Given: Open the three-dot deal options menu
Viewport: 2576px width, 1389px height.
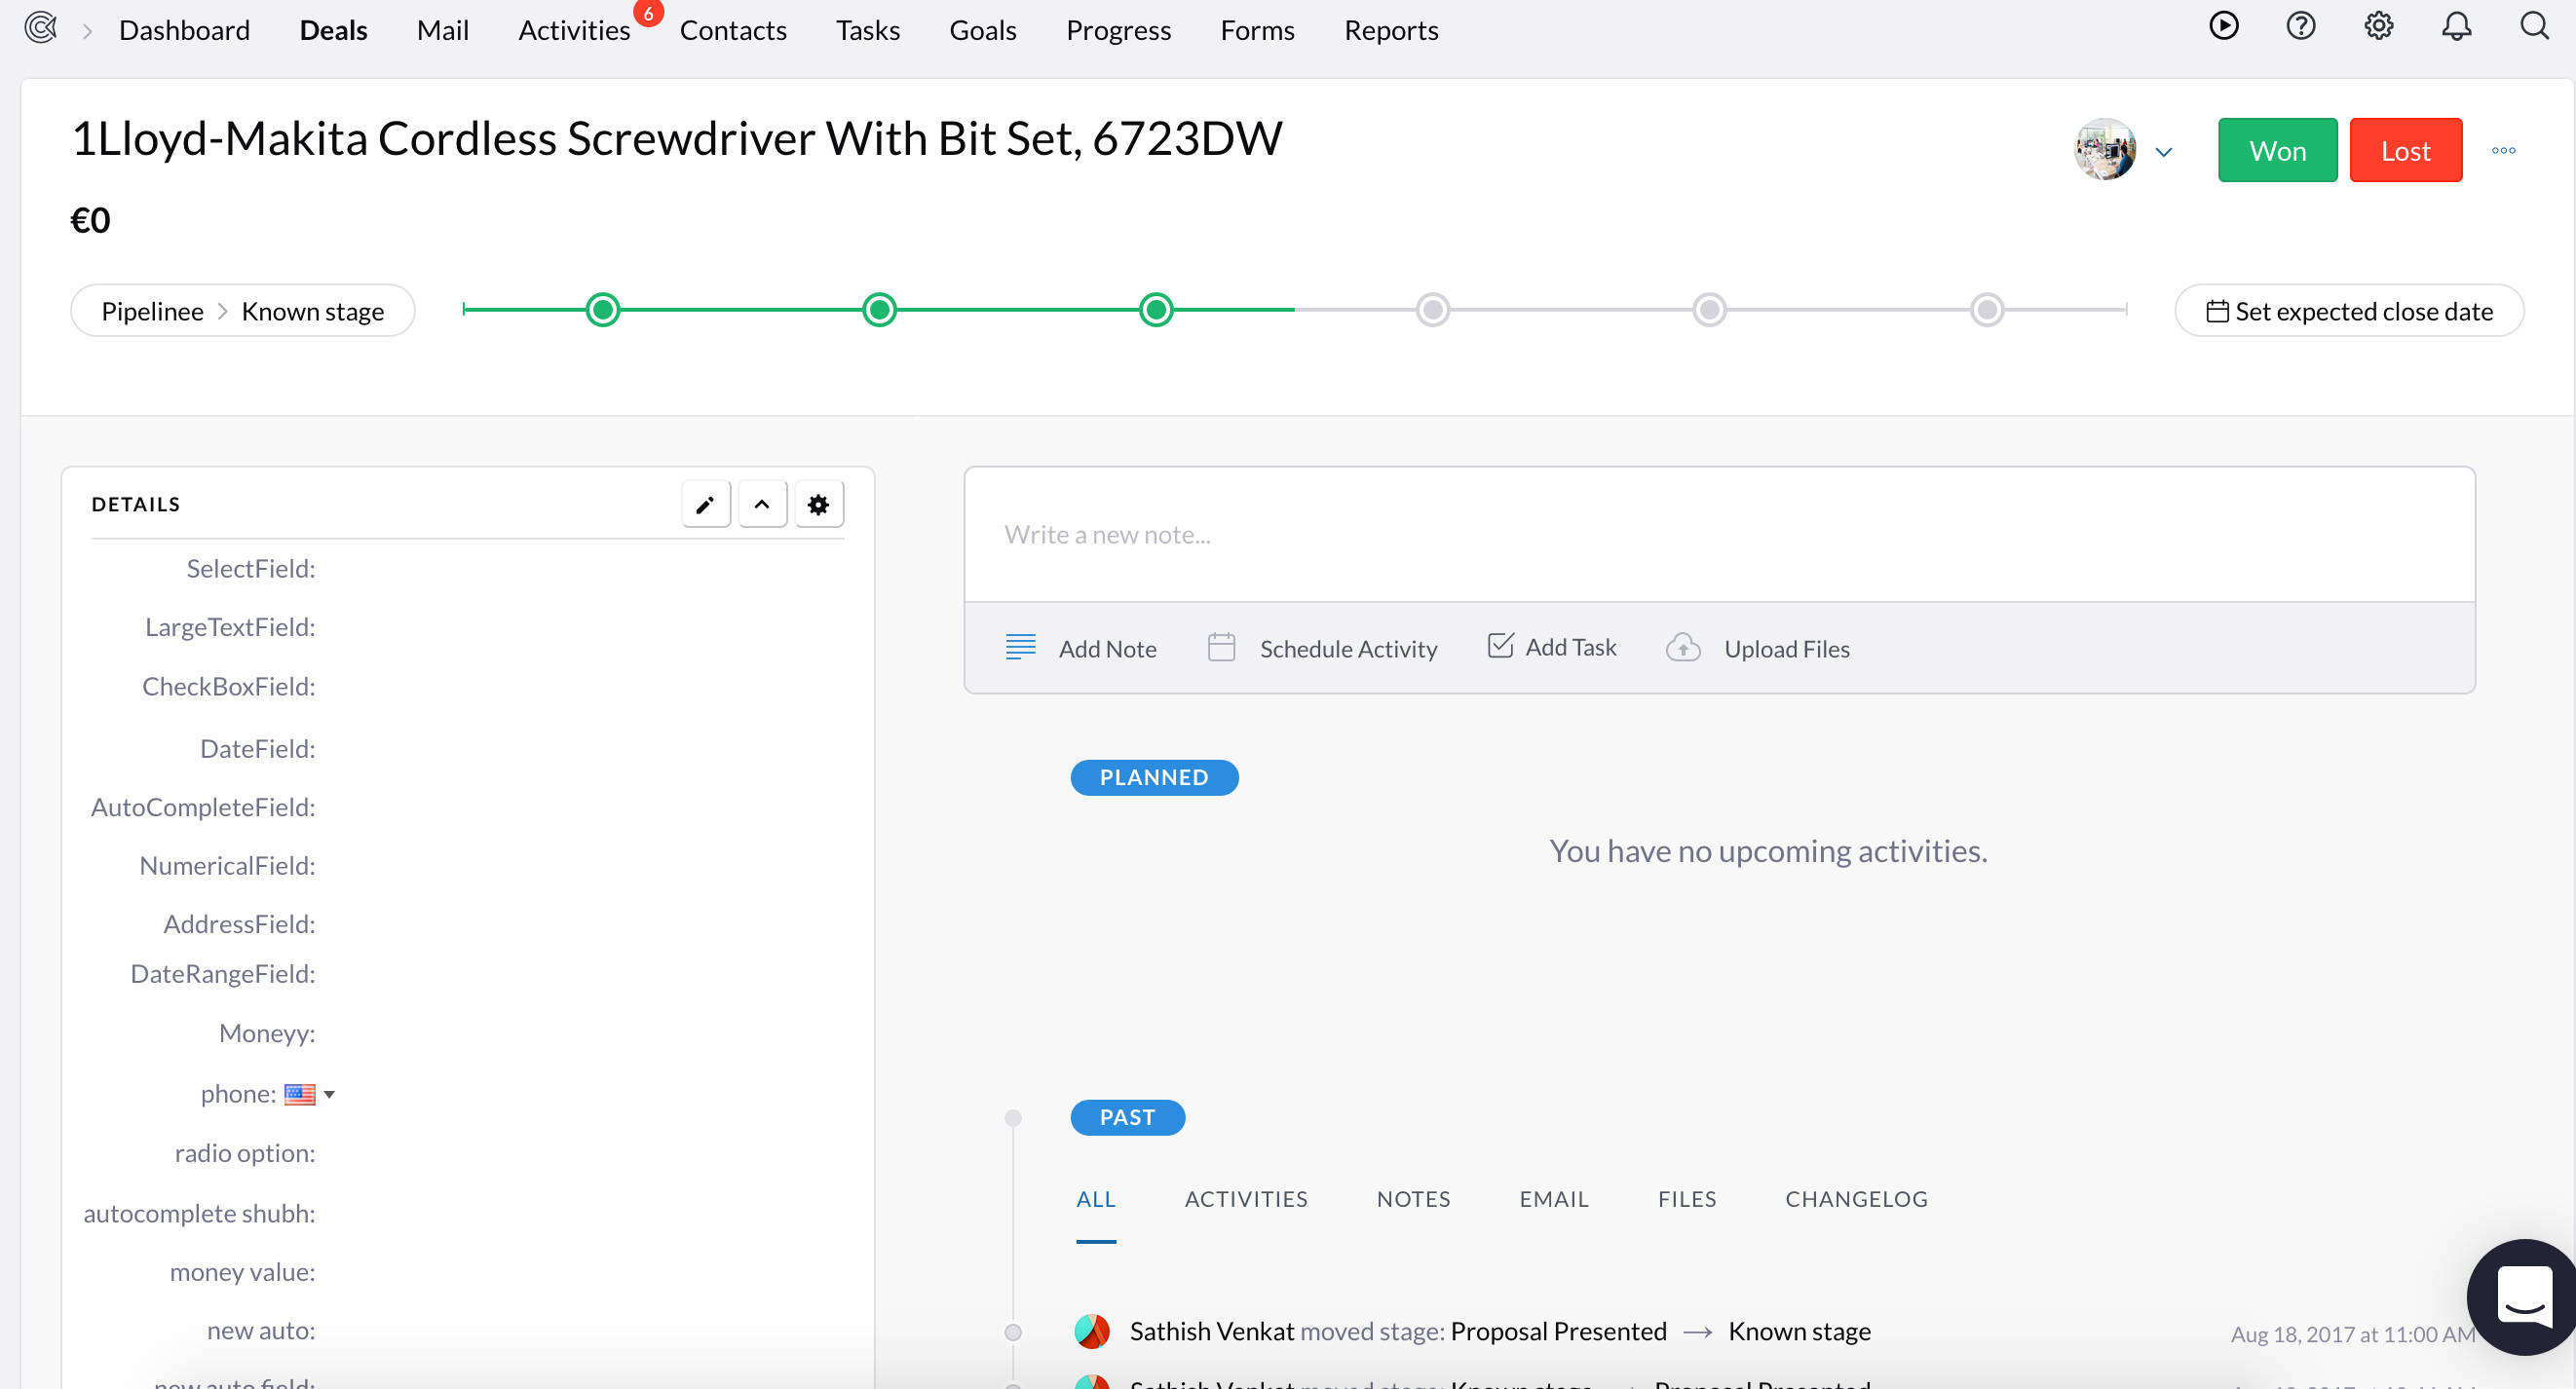Looking at the screenshot, I should pyautogui.click(x=2504, y=150).
